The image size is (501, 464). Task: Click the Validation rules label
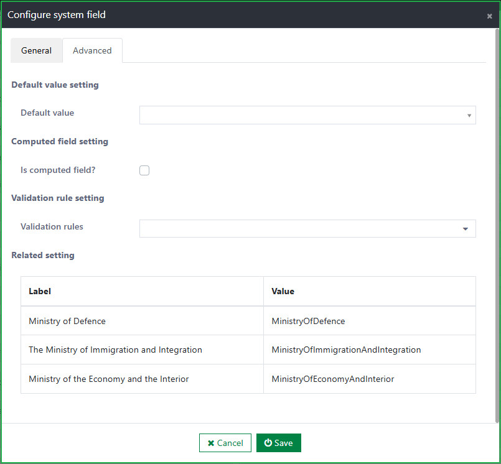tap(52, 226)
